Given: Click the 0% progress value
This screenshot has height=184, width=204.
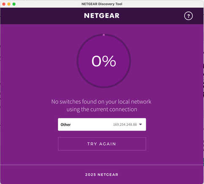Looking at the screenshot, I should pyautogui.click(x=104, y=61).
